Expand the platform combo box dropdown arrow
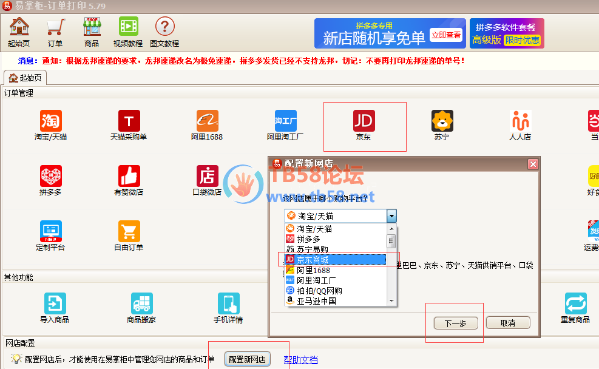 pyautogui.click(x=391, y=216)
